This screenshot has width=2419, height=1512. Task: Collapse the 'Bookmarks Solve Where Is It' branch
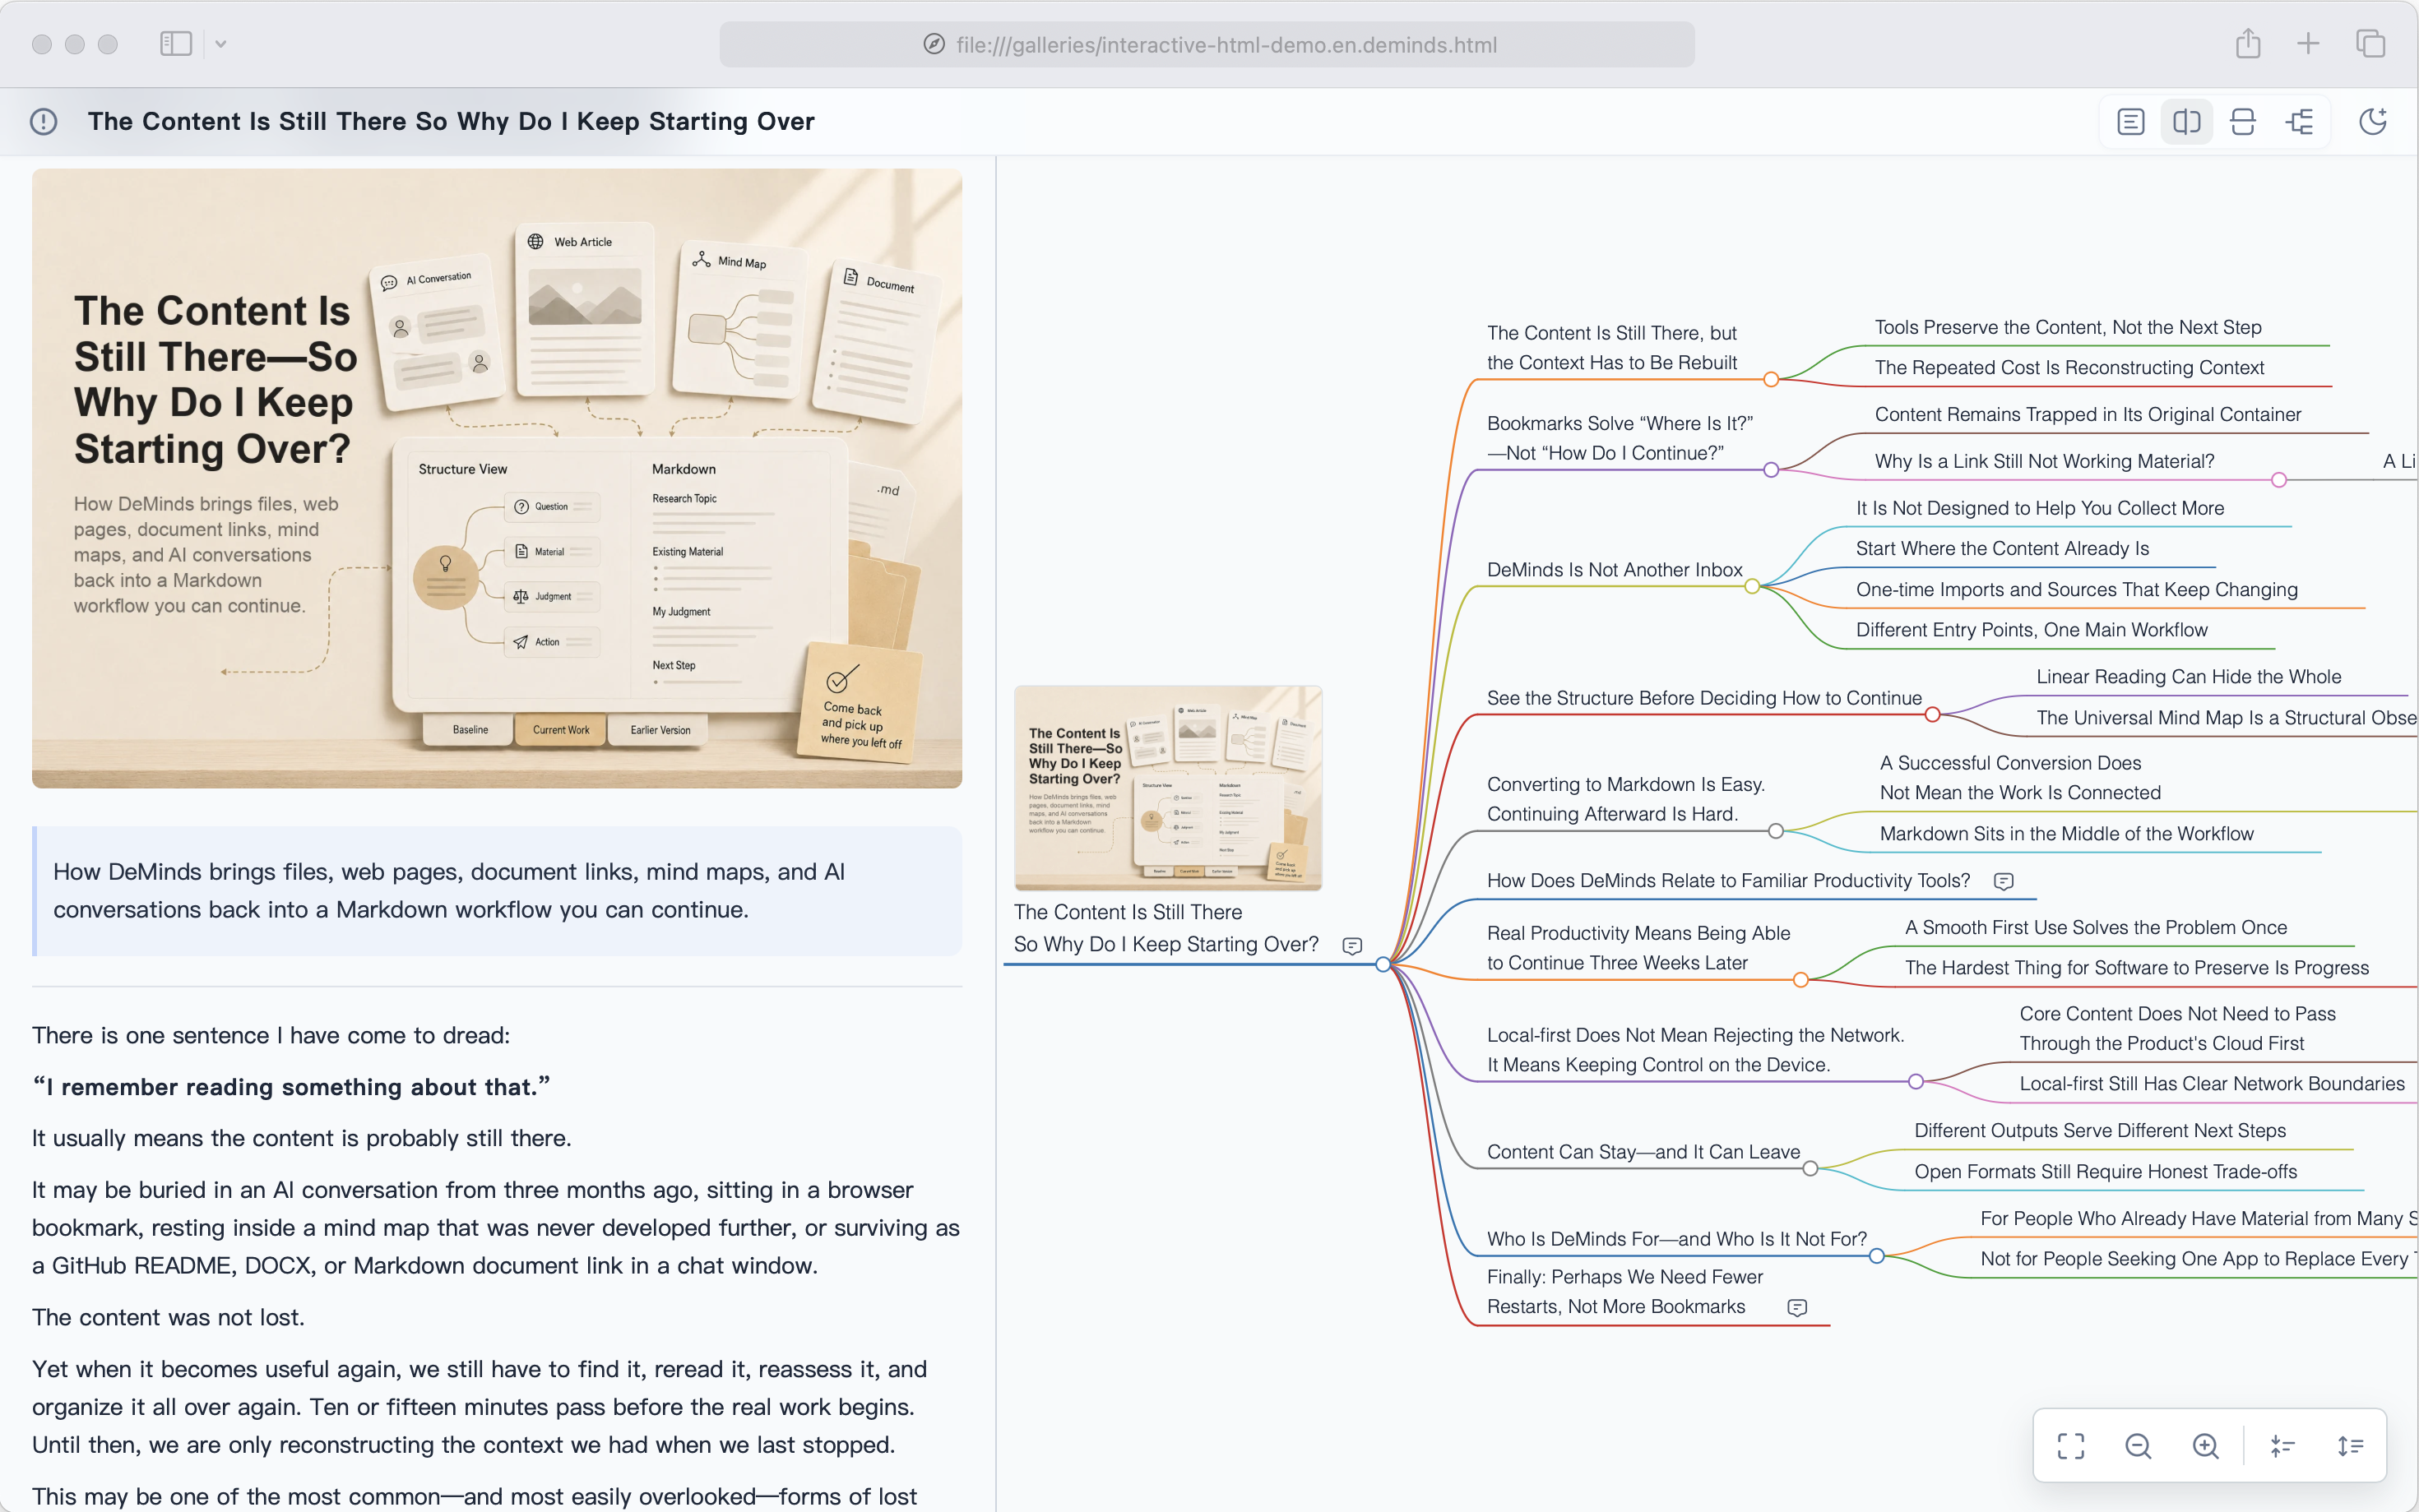1771,470
